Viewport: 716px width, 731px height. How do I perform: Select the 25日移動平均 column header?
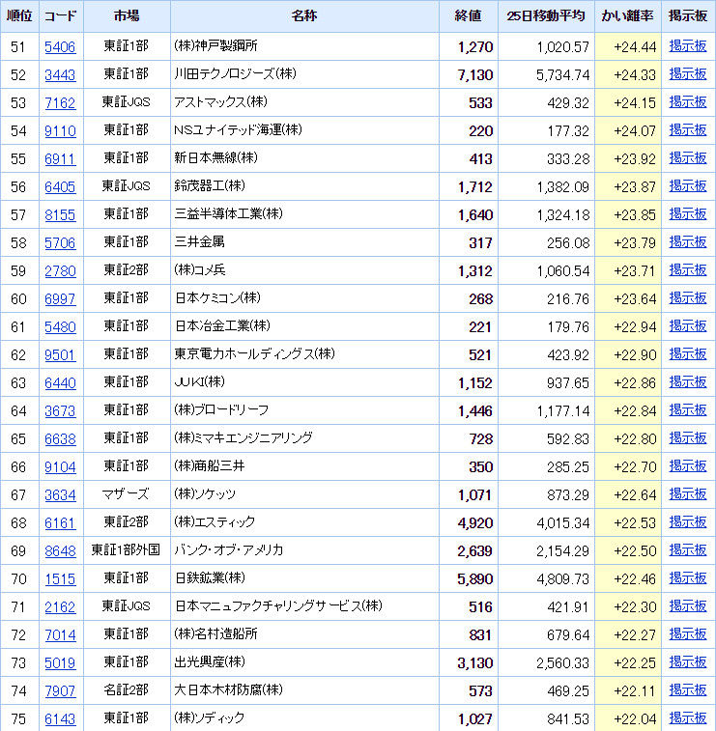(x=546, y=15)
